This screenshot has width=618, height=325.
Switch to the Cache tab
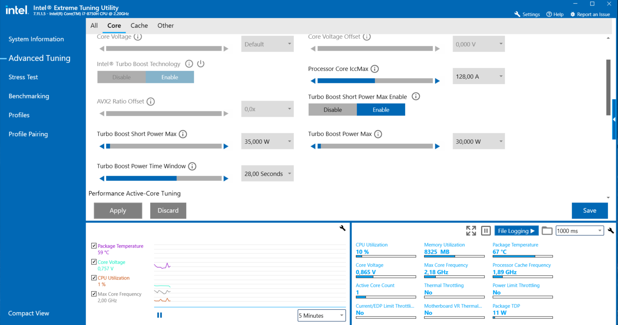pyautogui.click(x=139, y=25)
